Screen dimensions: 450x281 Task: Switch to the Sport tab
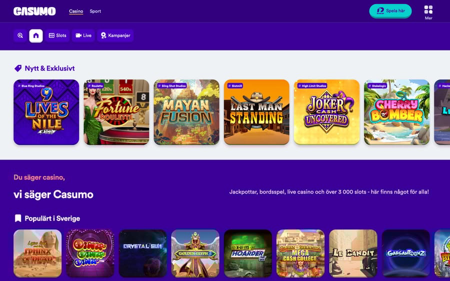pos(95,11)
